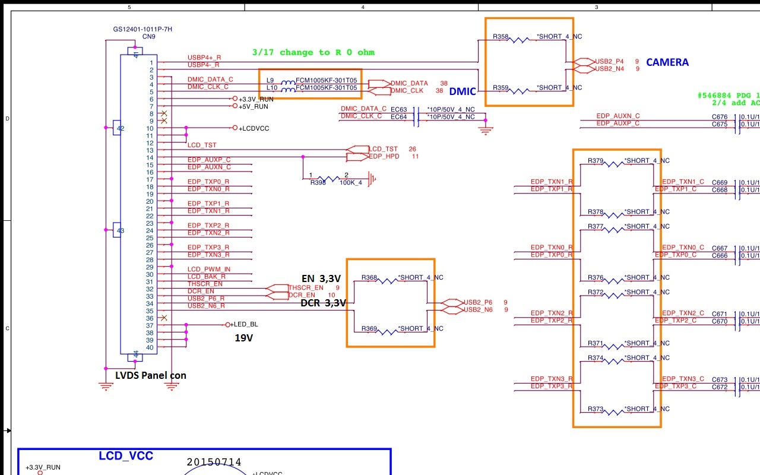Click capacitor designator EC64
760x475 pixels.
[399, 117]
